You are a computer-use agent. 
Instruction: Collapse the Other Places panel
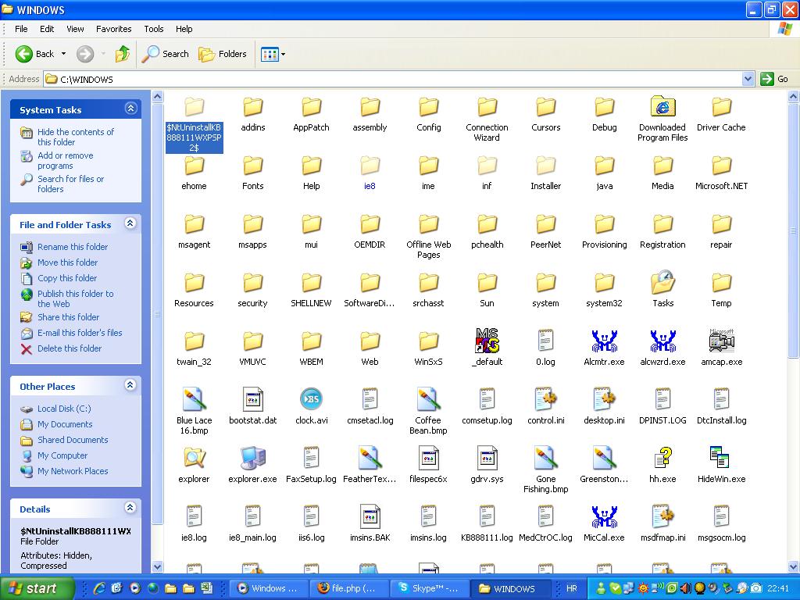pyautogui.click(x=130, y=386)
